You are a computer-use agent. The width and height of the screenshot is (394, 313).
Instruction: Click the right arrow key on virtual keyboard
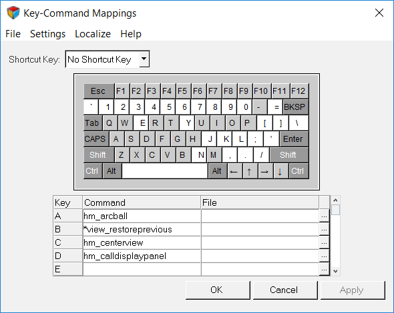click(265, 171)
